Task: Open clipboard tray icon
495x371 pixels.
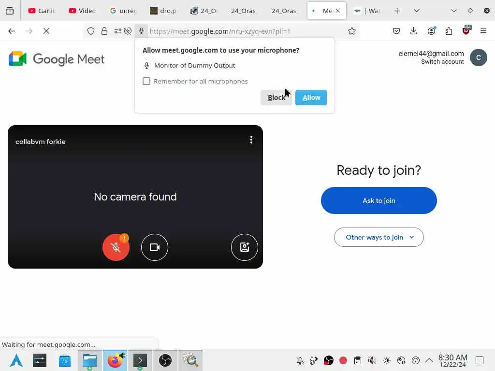Action: click(x=357, y=360)
